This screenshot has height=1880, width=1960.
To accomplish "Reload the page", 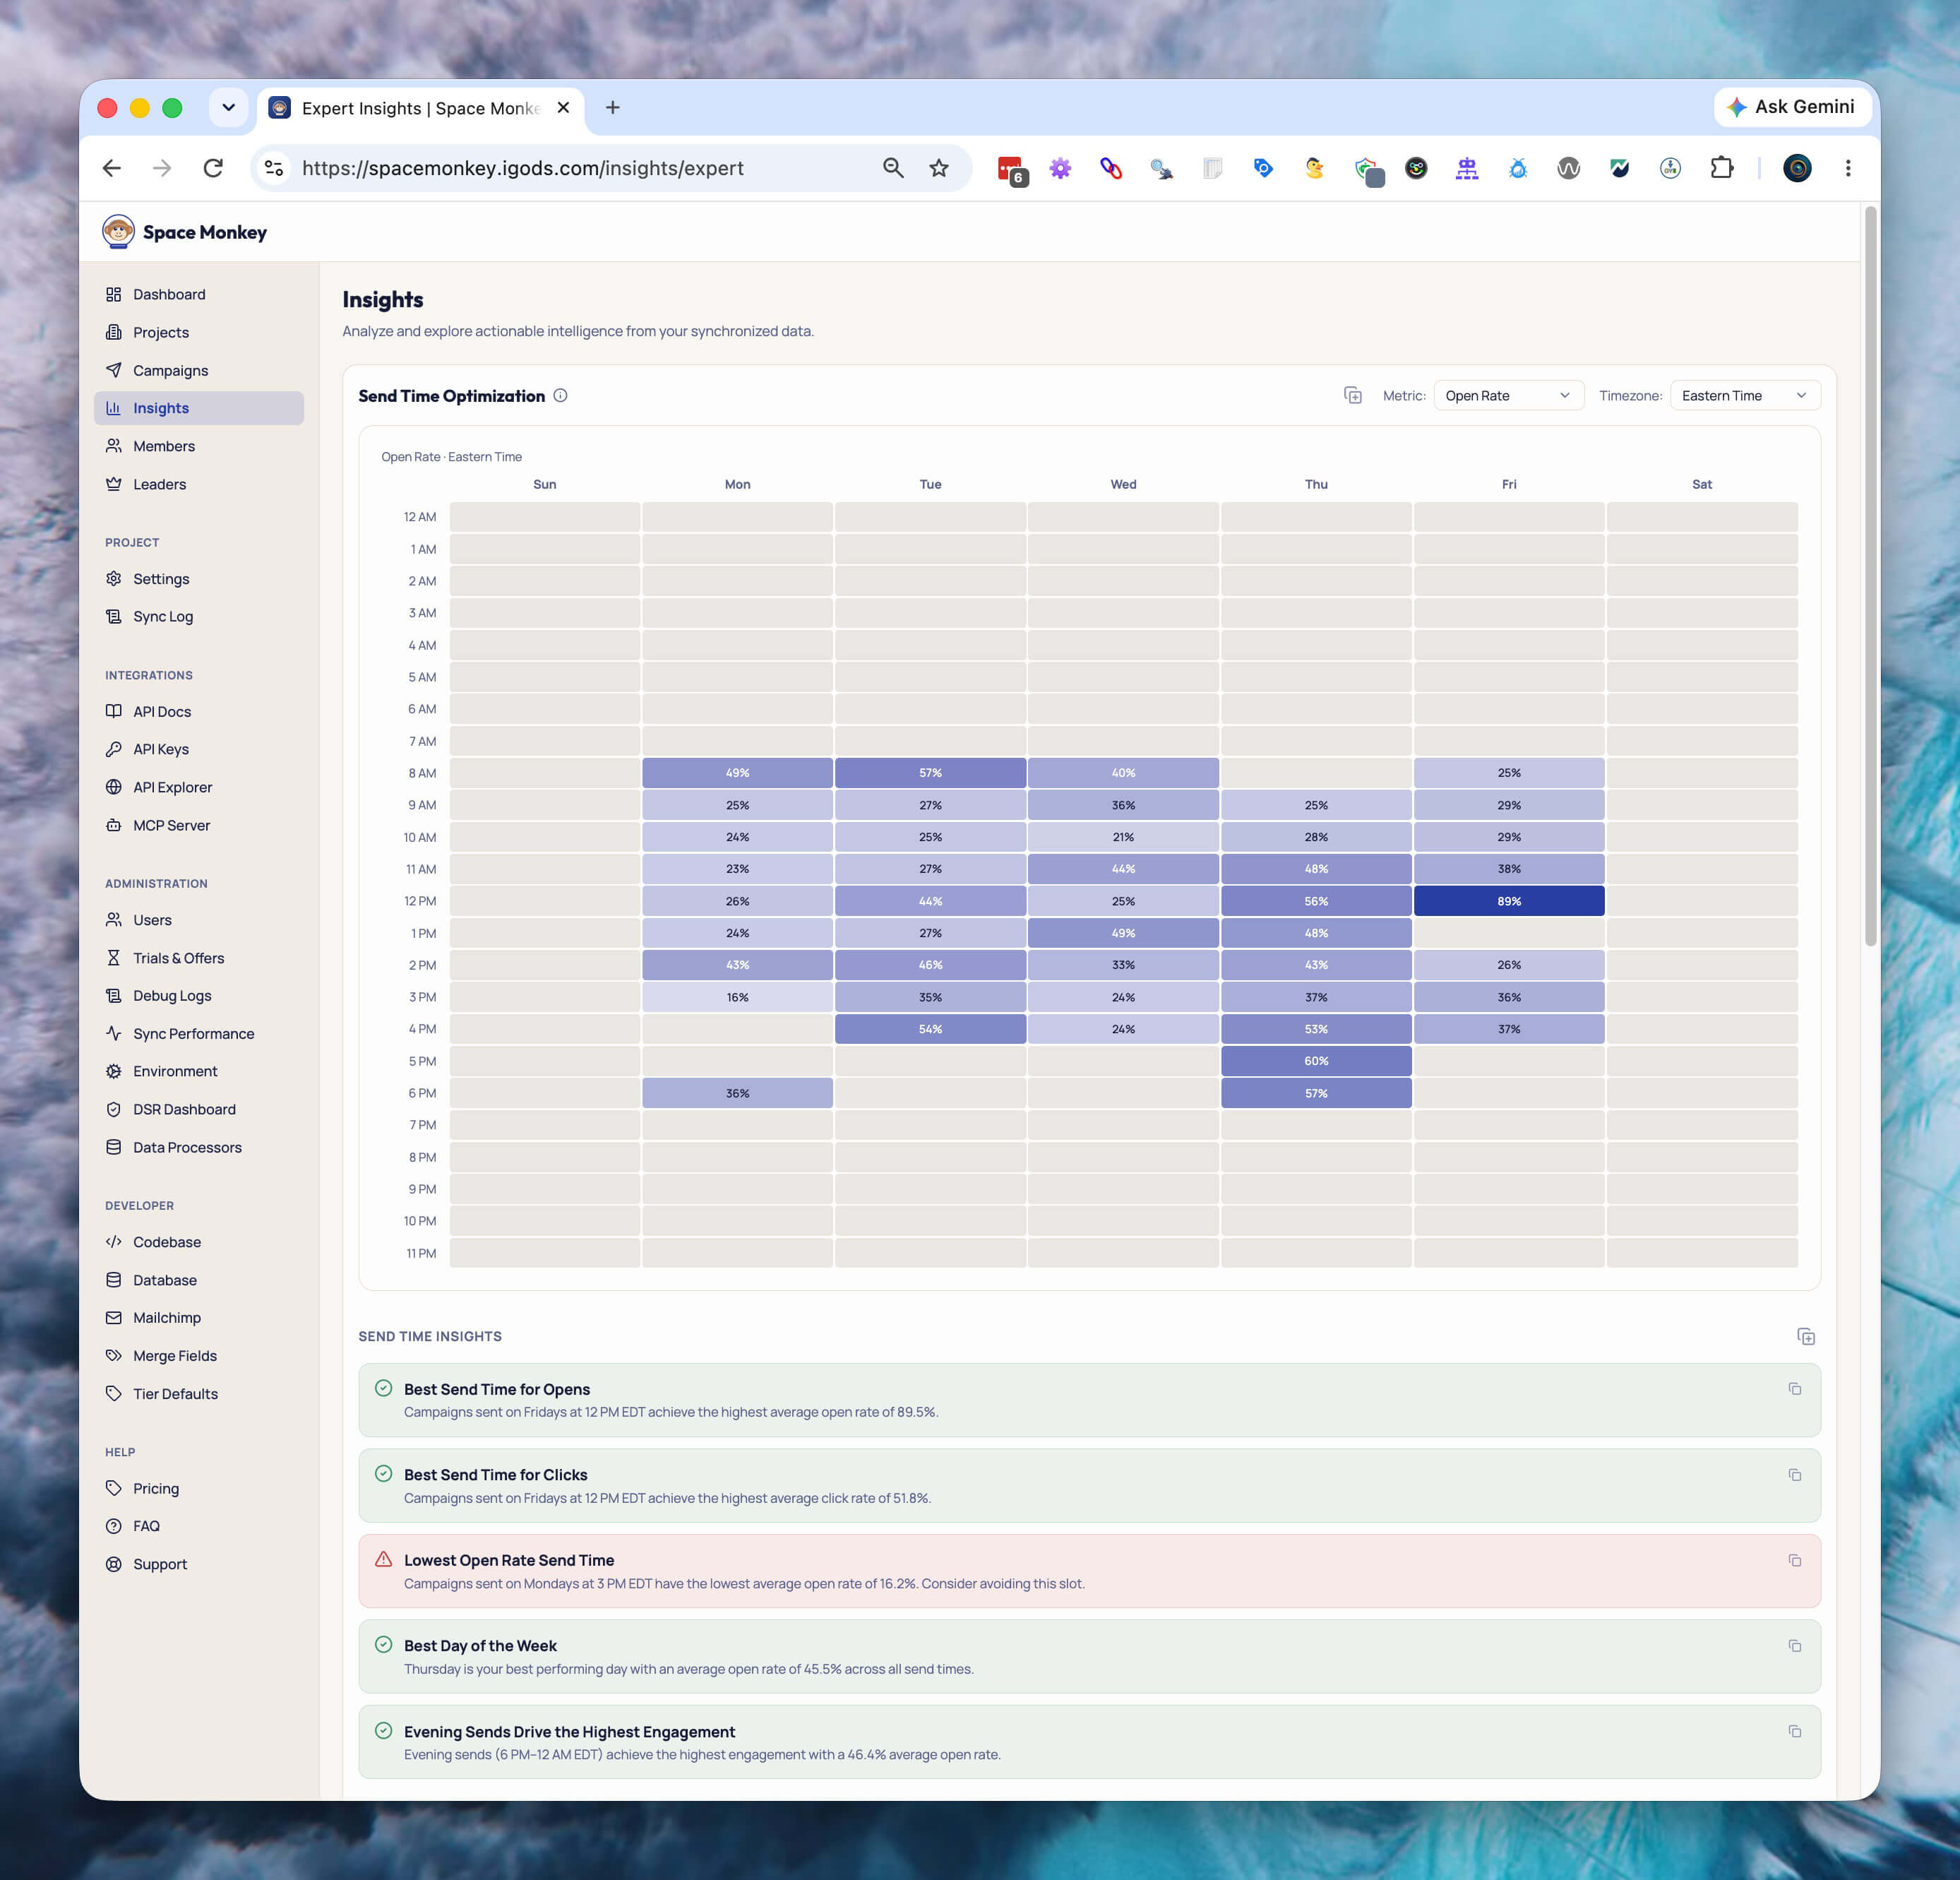I will 213,168.
